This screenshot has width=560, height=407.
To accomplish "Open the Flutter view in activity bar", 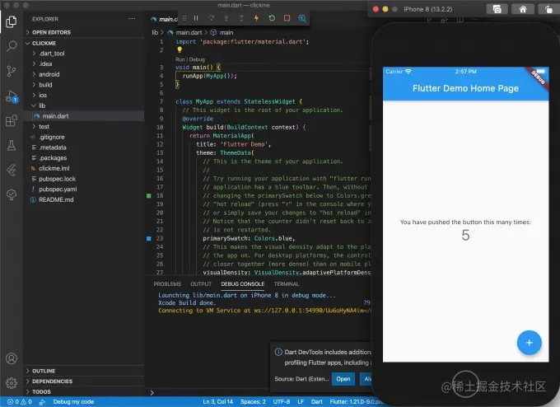I will point(11,170).
